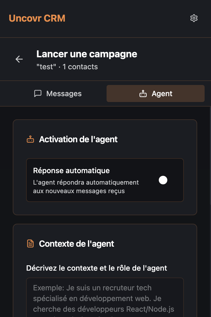Switch to the Messages tab label
211x317 pixels.
64,94
